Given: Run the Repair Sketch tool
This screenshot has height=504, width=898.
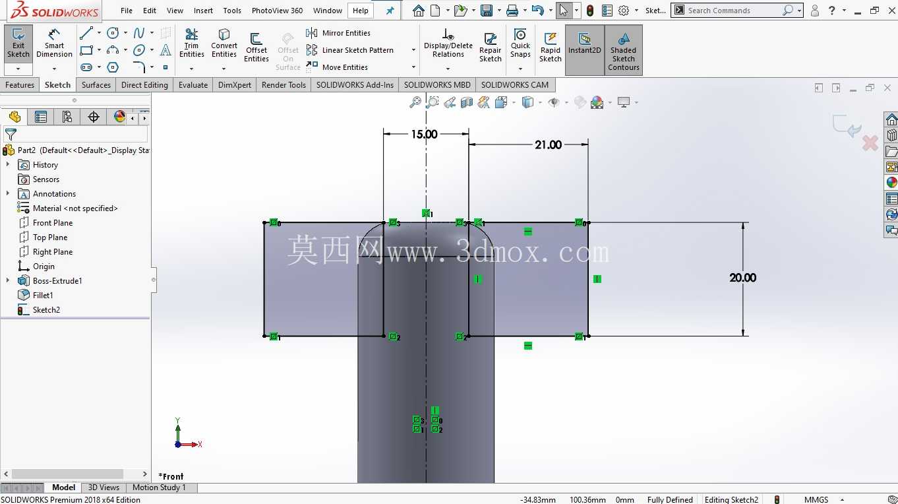Looking at the screenshot, I should pos(491,47).
